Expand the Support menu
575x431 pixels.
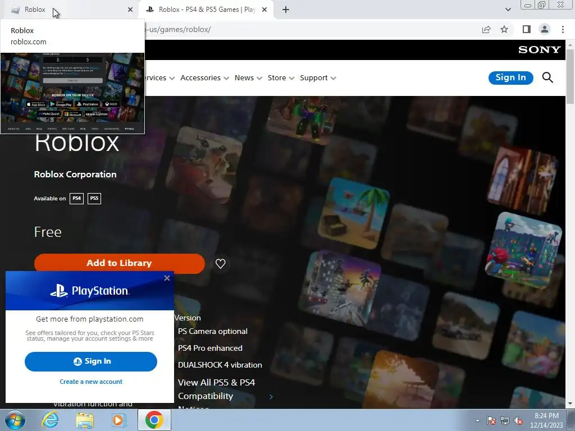[x=318, y=77]
